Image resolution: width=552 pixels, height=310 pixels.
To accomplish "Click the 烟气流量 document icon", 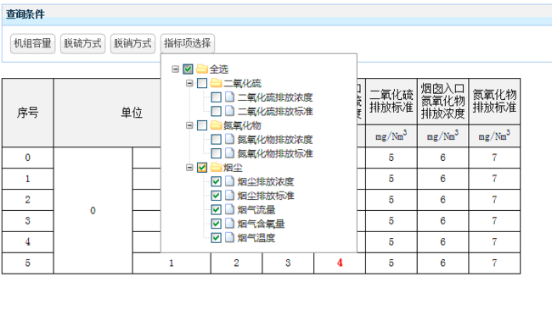I will (x=229, y=209).
